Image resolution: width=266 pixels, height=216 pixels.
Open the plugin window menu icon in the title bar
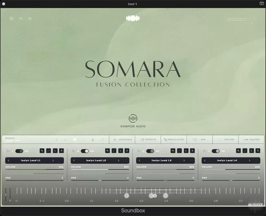(x=261, y=3)
